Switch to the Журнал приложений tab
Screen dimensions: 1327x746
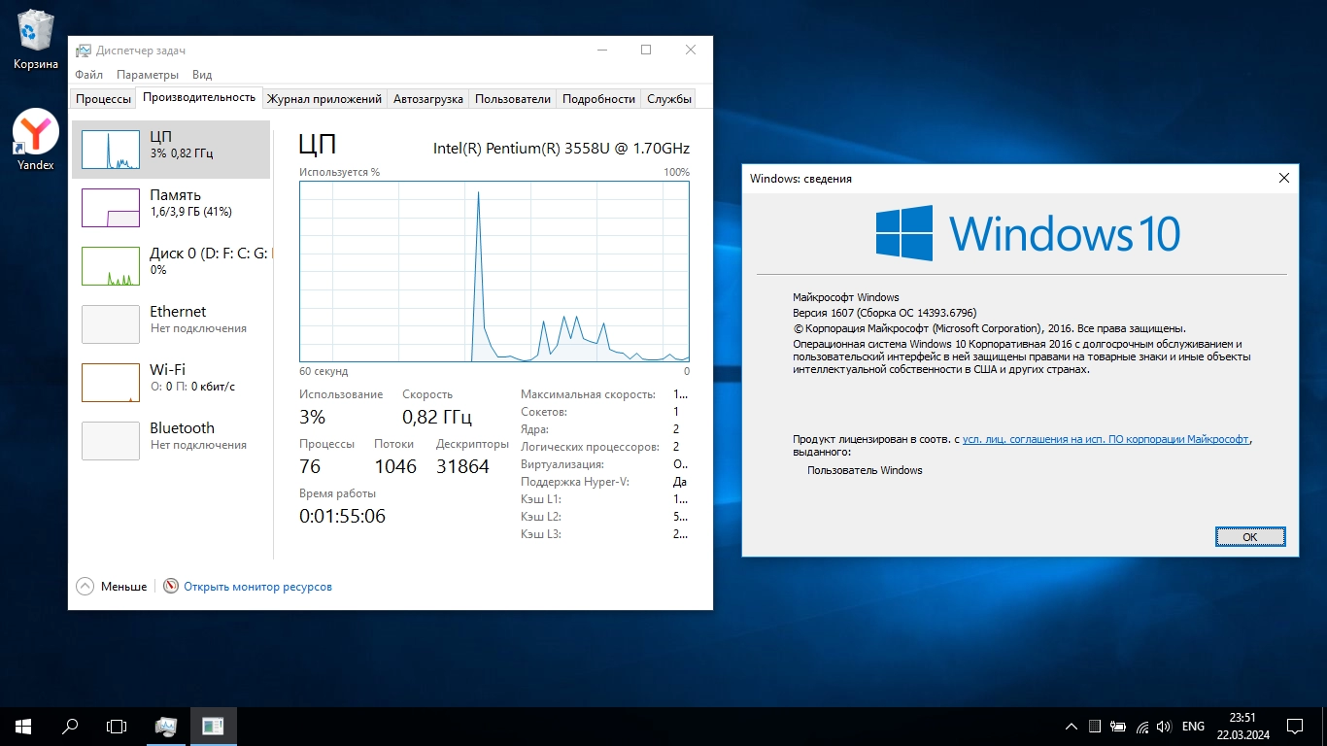tap(324, 99)
